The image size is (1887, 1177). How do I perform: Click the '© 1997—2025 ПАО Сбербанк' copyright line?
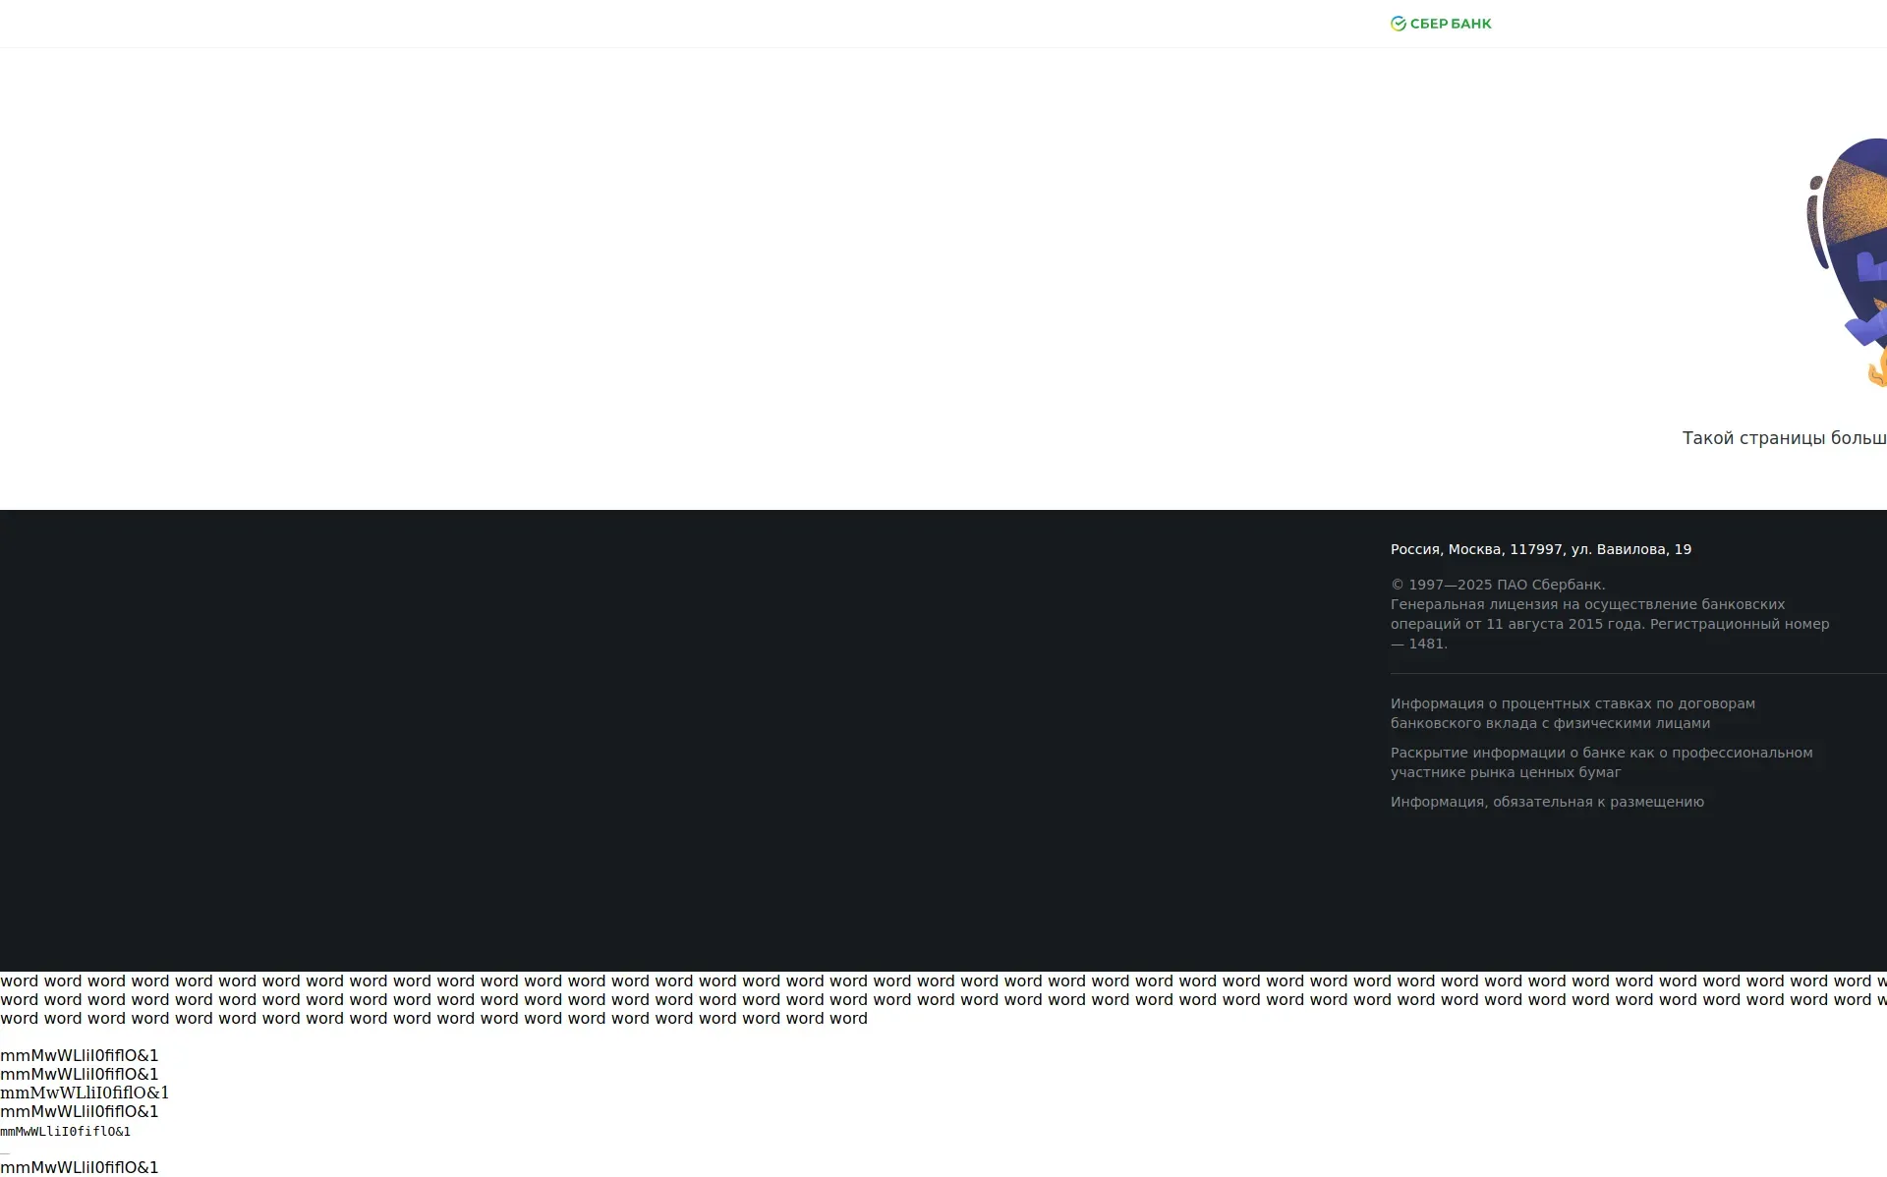(1497, 585)
